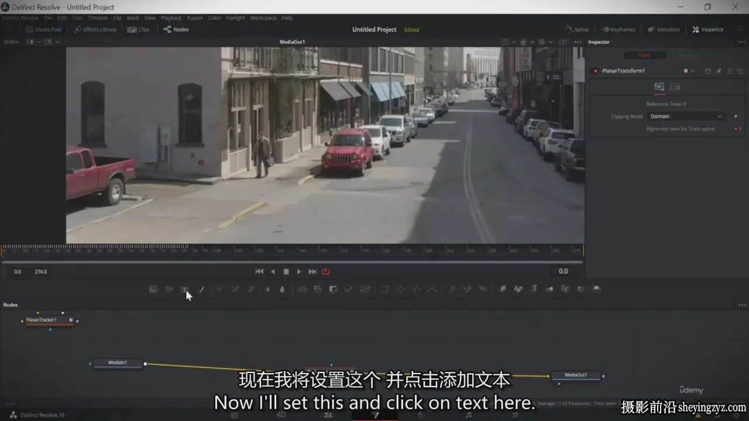Click Right-click here for Track spline

[681, 129]
